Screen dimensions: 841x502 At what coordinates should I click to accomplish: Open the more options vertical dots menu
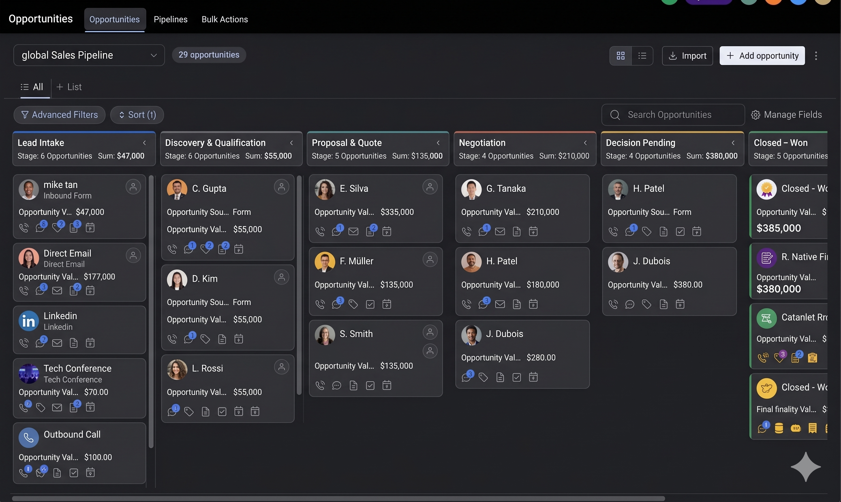coord(816,56)
